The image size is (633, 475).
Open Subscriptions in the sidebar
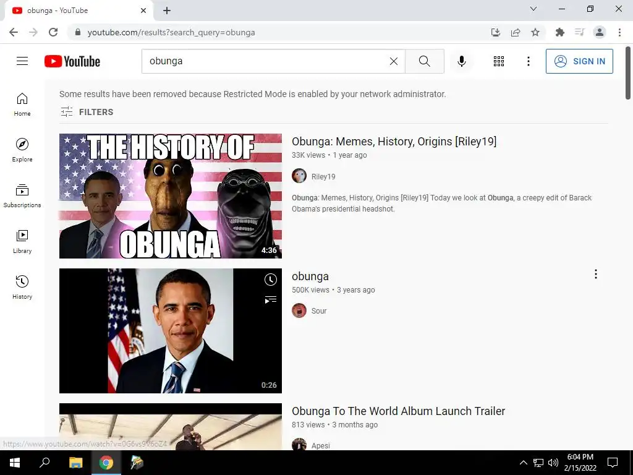click(x=22, y=196)
